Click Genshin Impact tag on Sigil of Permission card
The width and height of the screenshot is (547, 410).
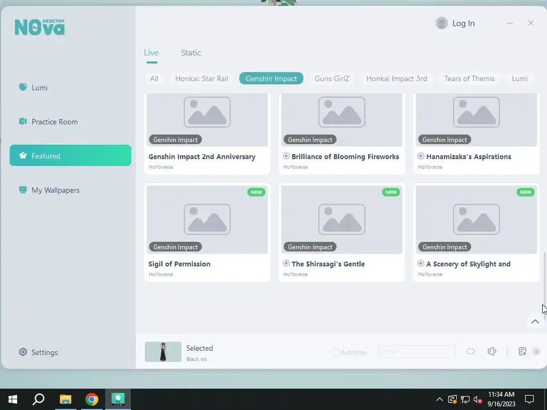[175, 247]
